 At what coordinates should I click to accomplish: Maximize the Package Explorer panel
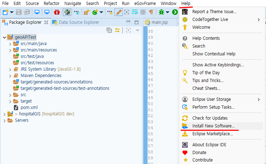point(137,22)
